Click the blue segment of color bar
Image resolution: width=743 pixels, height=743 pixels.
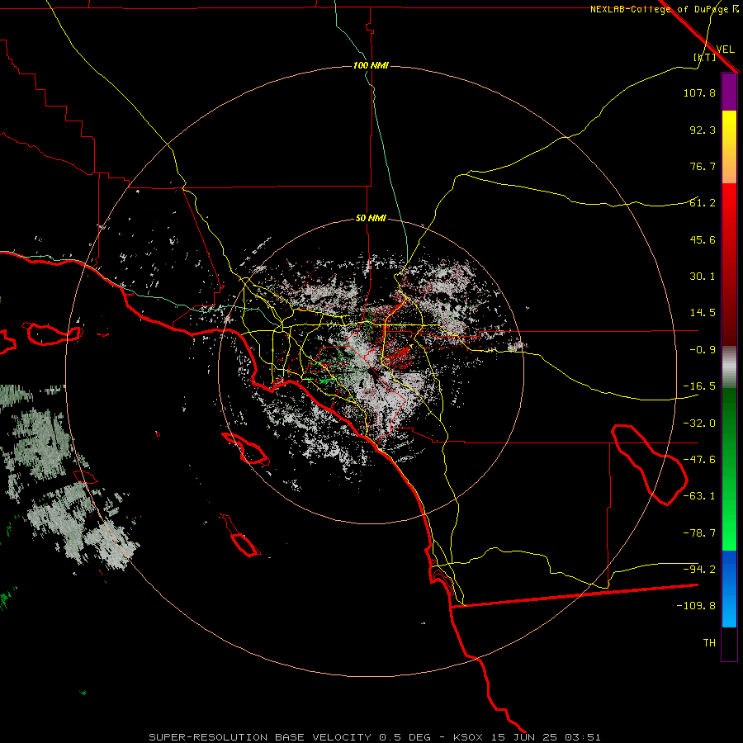coord(729,589)
